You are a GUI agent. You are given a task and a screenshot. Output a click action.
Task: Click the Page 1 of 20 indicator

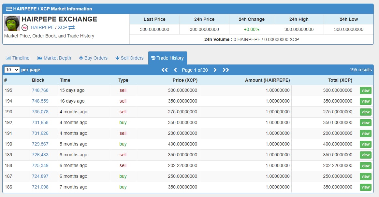point(195,70)
